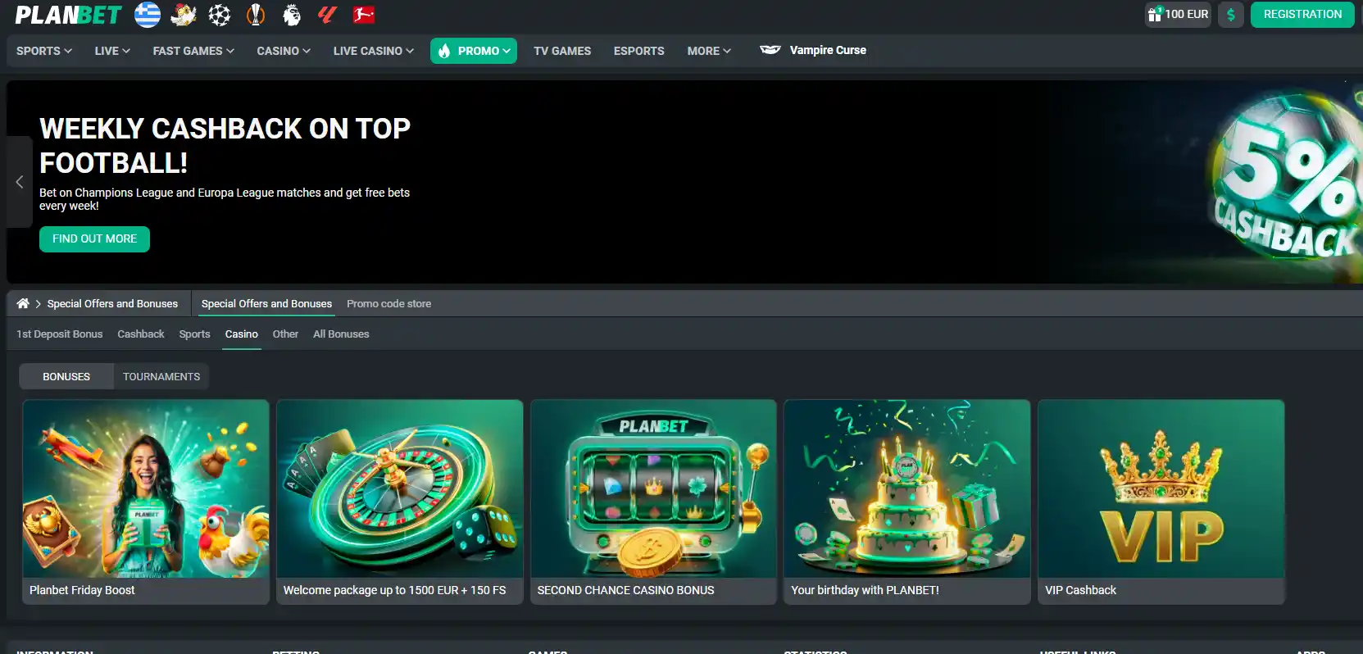Claim the 100 EUR gift bonus
The height and width of the screenshot is (654, 1363).
click(1178, 15)
